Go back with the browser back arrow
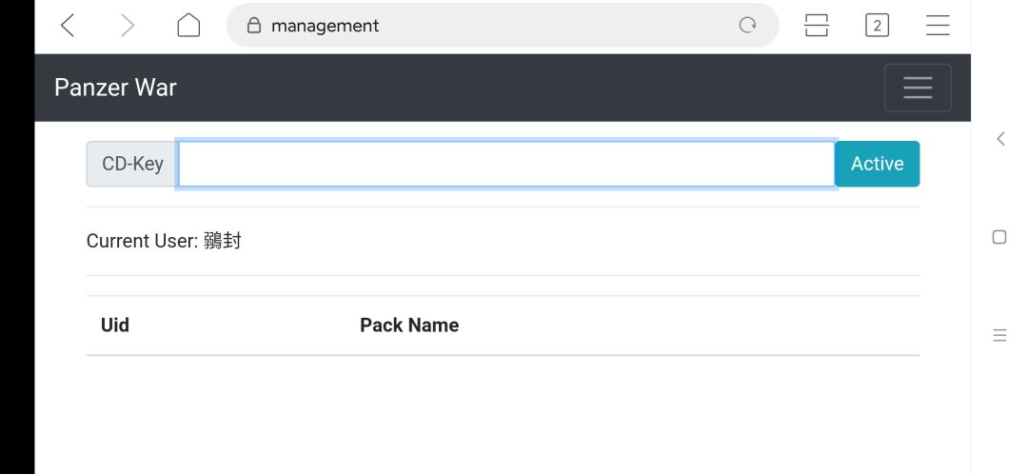Screen dimensions: 1028x474 pos(68,26)
